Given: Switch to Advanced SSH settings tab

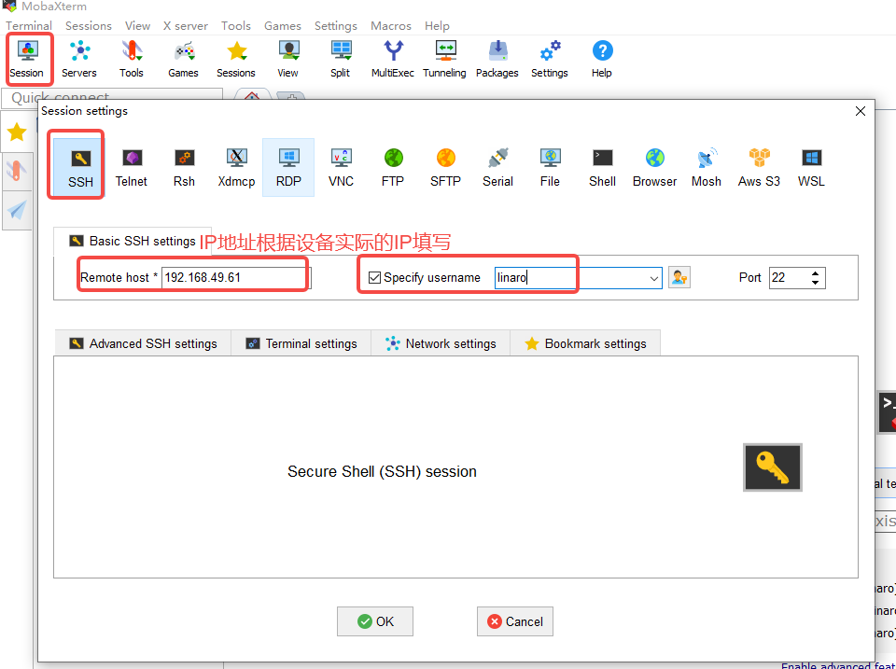Looking at the screenshot, I should (143, 343).
